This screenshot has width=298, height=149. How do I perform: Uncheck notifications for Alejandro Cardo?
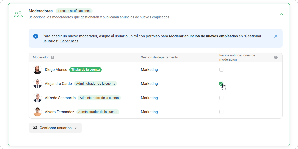click(x=221, y=84)
